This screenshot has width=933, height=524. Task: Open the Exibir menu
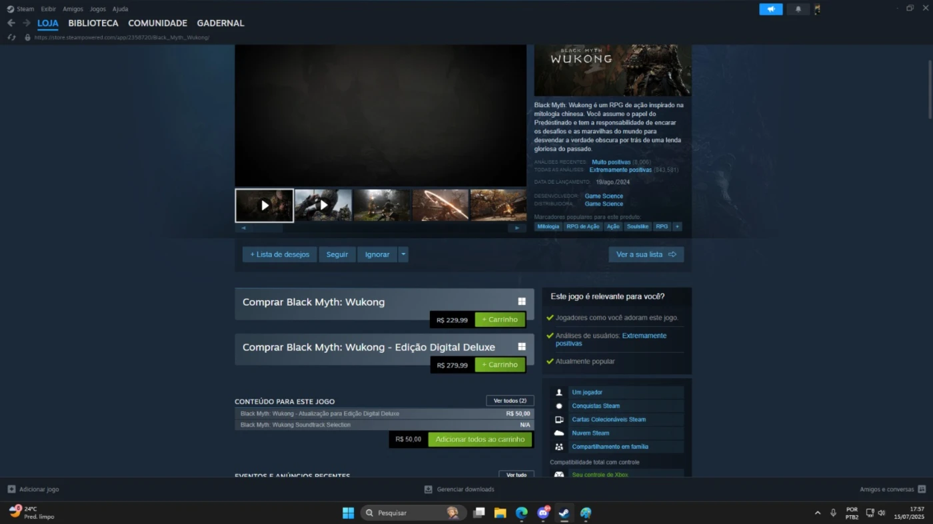48,9
